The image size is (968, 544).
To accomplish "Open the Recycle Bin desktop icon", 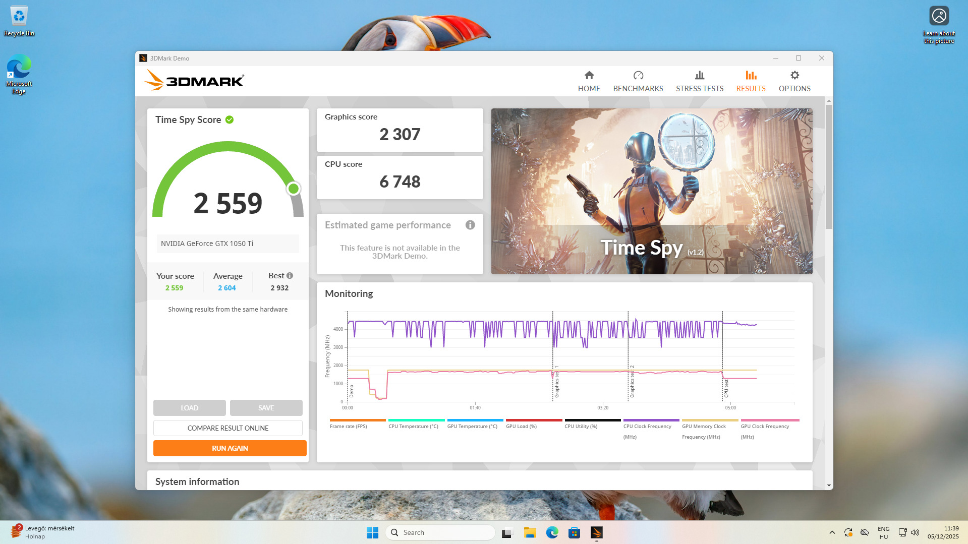I will click(x=19, y=21).
